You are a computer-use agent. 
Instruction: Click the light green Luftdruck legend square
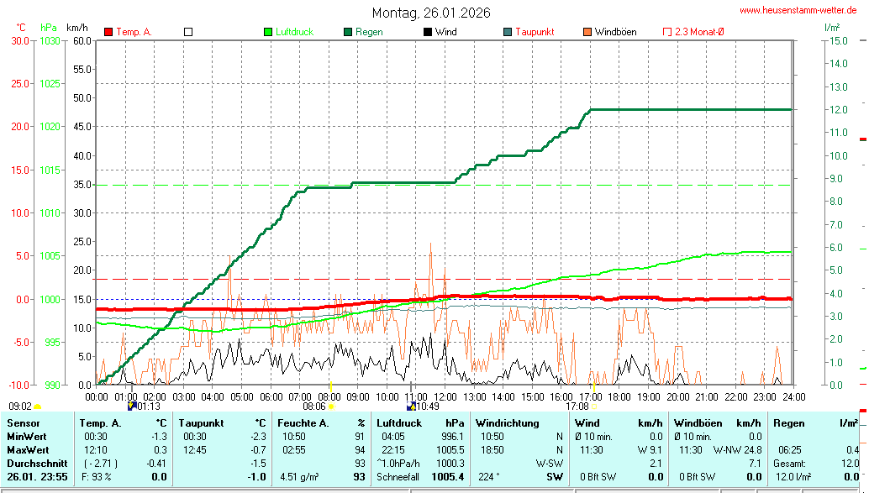point(268,32)
